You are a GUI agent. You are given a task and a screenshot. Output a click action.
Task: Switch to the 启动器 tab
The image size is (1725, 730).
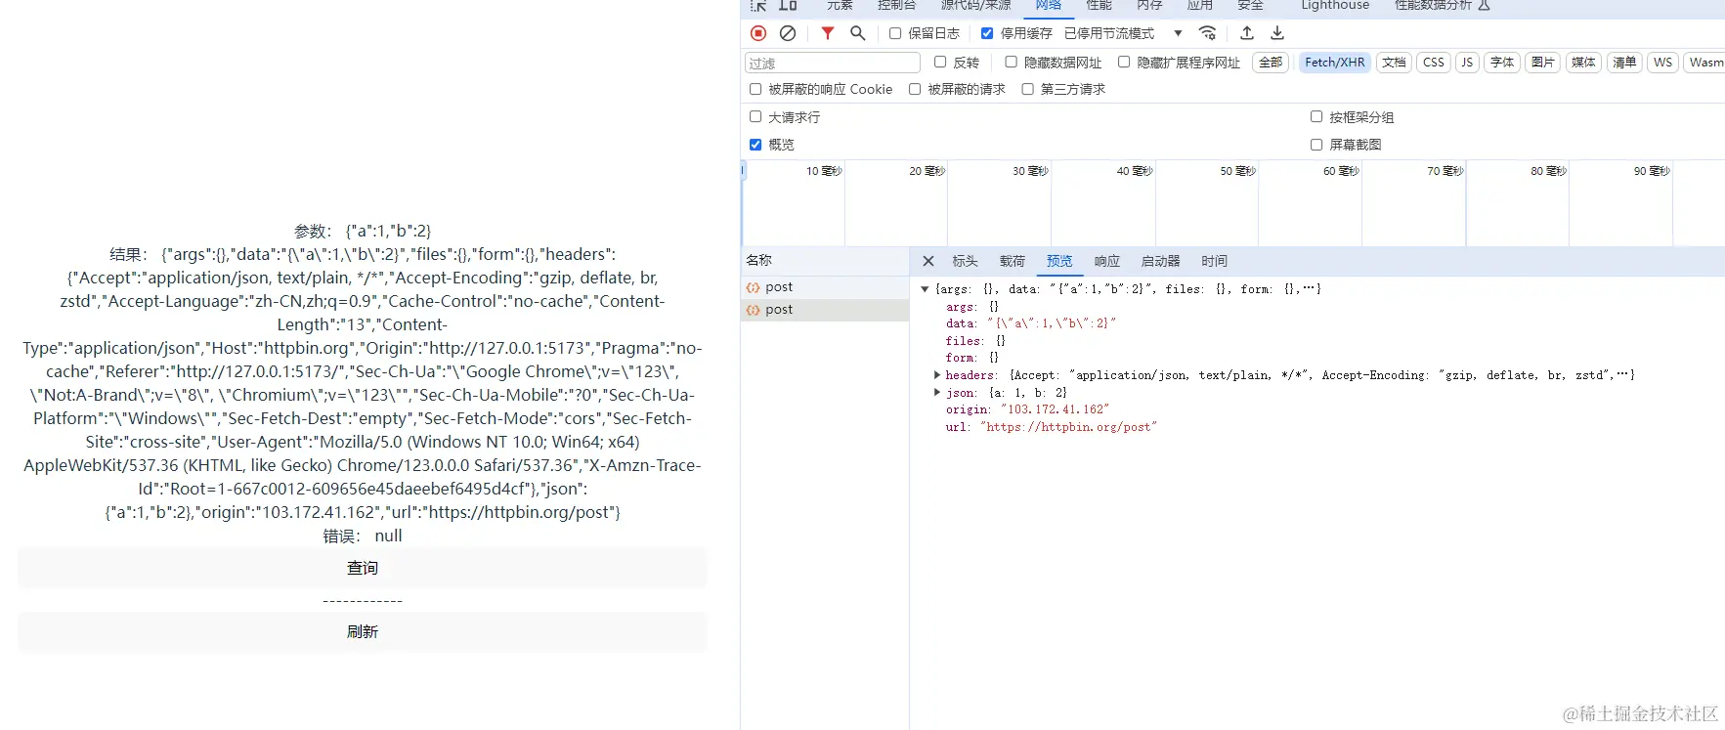pos(1160,261)
